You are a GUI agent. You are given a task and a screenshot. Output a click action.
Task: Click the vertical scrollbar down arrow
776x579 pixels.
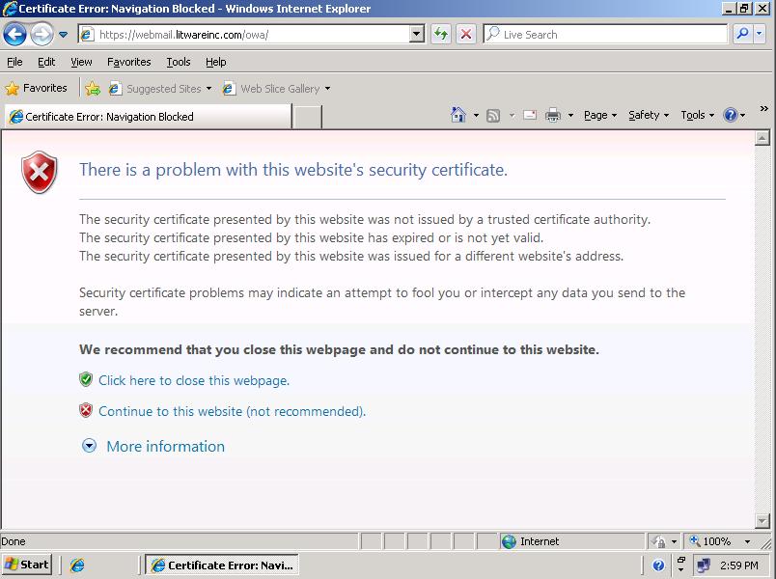[x=762, y=520]
